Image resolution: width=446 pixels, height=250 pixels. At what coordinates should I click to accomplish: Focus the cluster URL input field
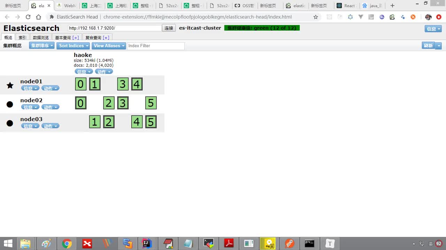[115, 28]
